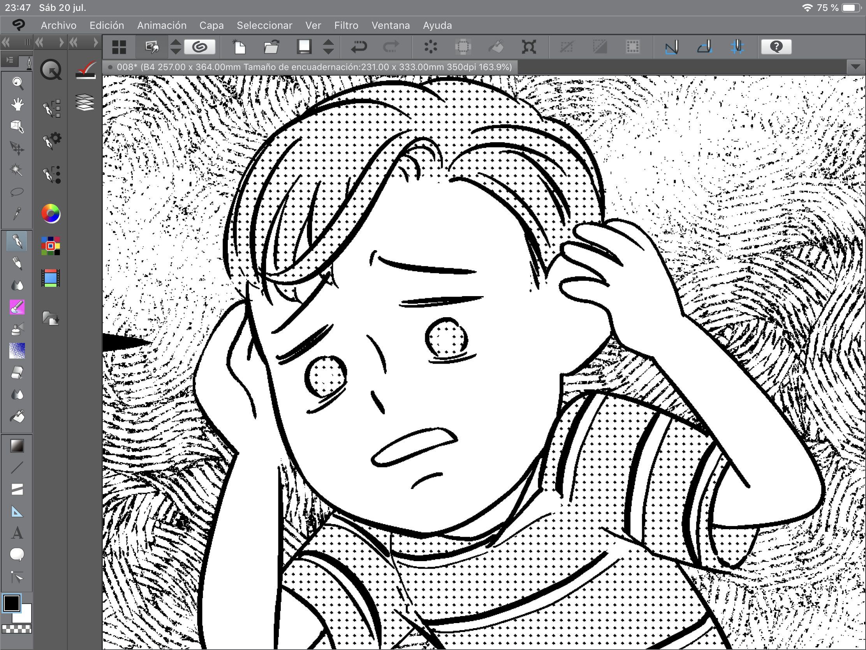Select the Airbrush spray tool

coord(17,329)
